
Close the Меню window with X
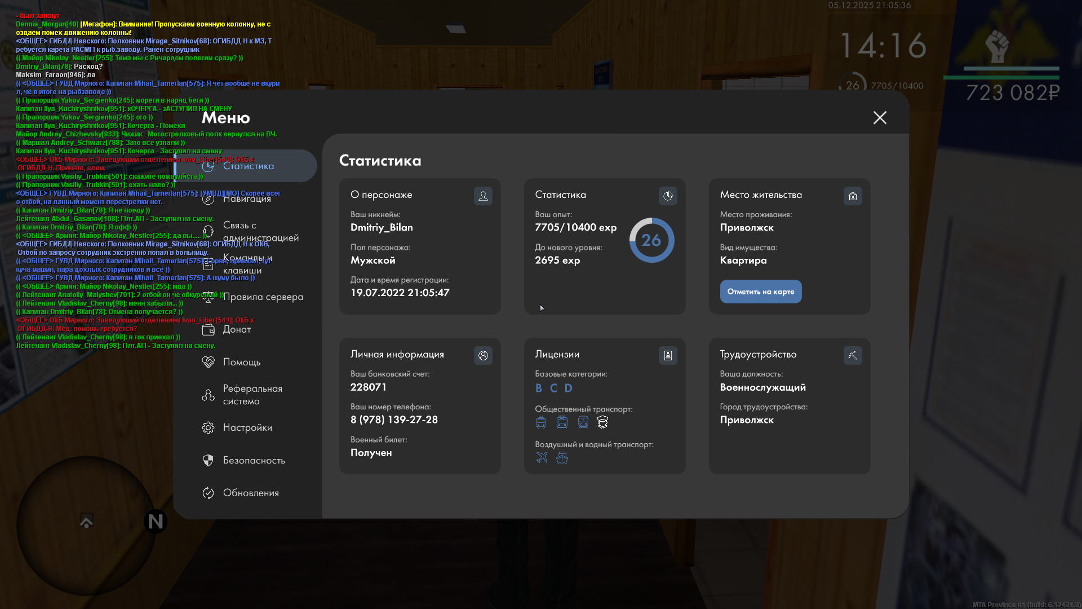[880, 117]
